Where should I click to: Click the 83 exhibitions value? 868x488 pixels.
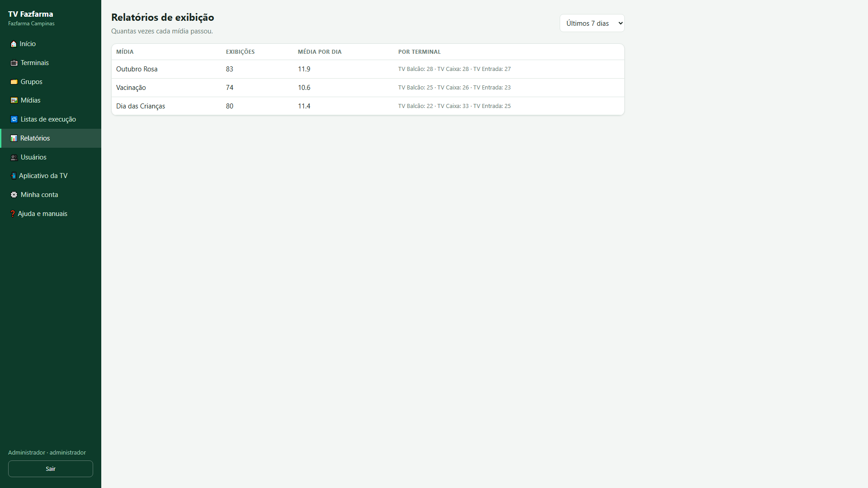point(230,69)
